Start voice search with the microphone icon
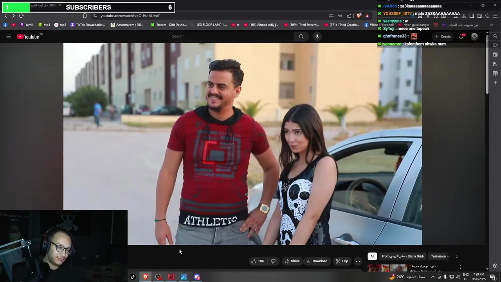The height and width of the screenshot is (282, 501). [317, 36]
